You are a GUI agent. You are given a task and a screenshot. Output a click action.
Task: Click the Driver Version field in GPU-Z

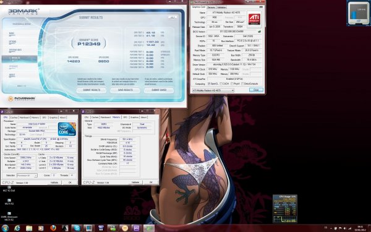[x=234, y=64]
